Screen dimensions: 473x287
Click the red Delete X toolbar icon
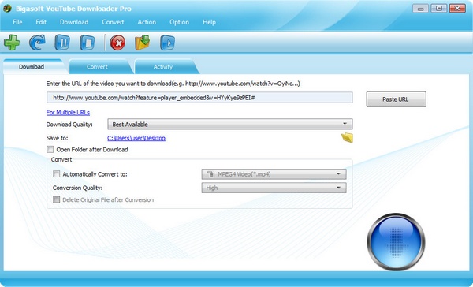tap(117, 43)
